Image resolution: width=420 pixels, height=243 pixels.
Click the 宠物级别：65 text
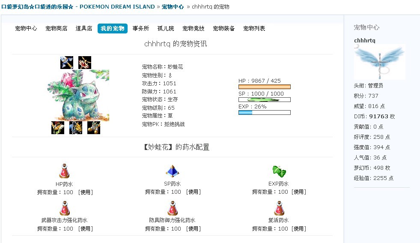point(158,108)
